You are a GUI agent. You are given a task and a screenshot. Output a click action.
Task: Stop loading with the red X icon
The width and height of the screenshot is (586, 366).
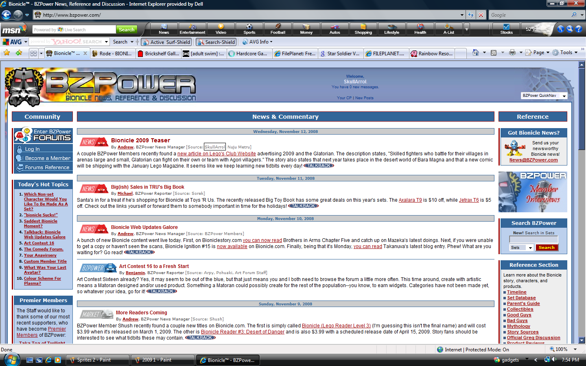click(481, 15)
